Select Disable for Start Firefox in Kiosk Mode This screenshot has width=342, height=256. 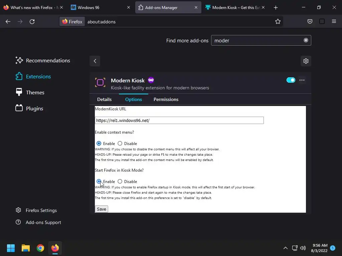point(120,181)
